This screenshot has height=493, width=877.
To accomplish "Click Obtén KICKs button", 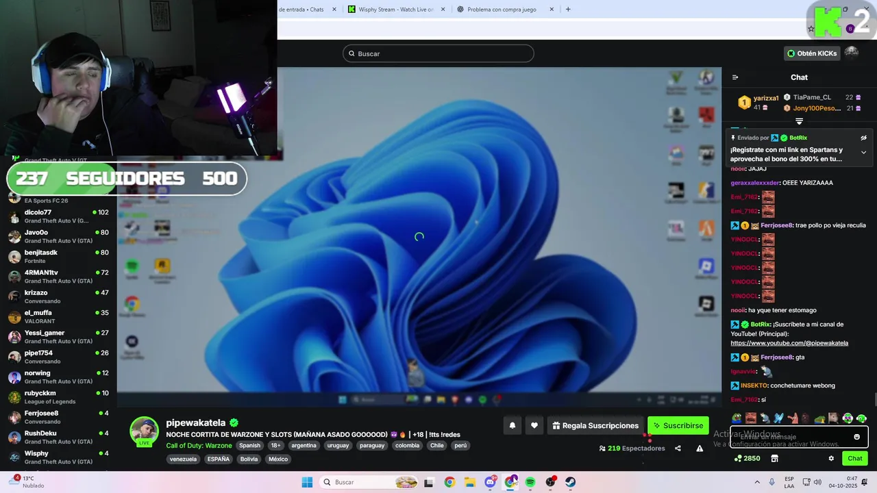I will point(812,53).
